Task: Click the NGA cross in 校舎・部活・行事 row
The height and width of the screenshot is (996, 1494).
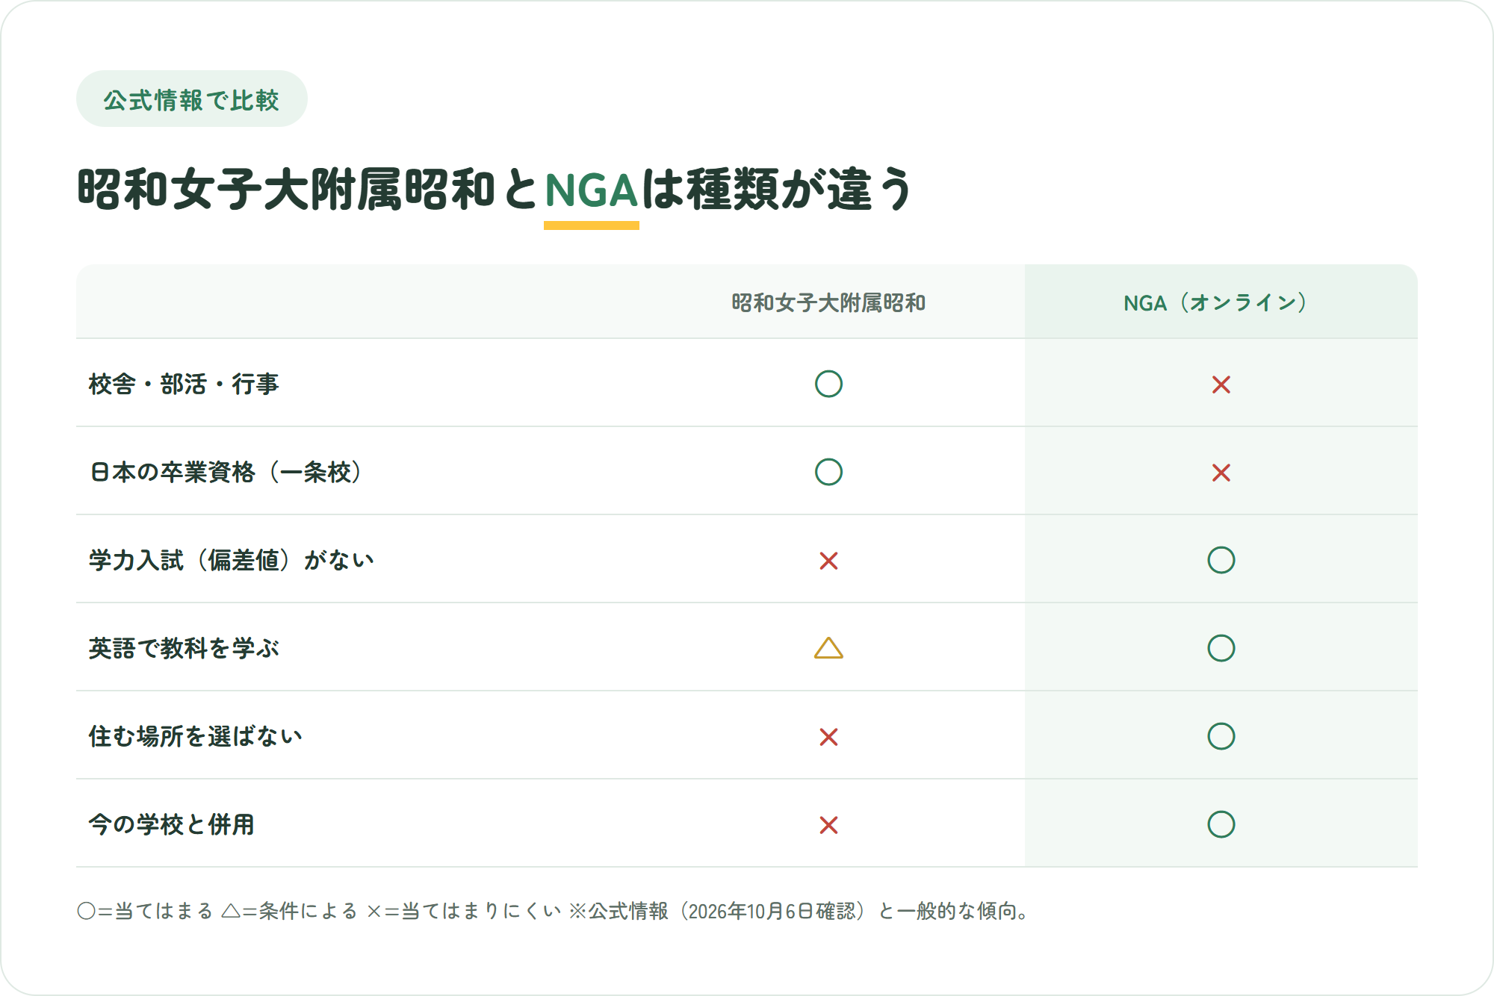Action: coord(1221,385)
